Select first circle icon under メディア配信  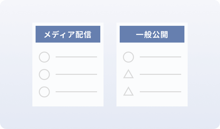tap(44, 57)
